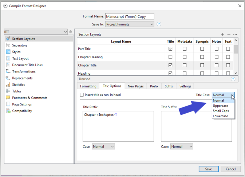The width and height of the screenshot is (245, 177).
Task: Open Footnotes & Comments icon
Action: click(8, 98)
